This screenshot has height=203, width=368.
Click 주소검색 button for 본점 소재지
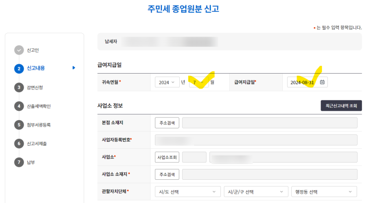167,123
